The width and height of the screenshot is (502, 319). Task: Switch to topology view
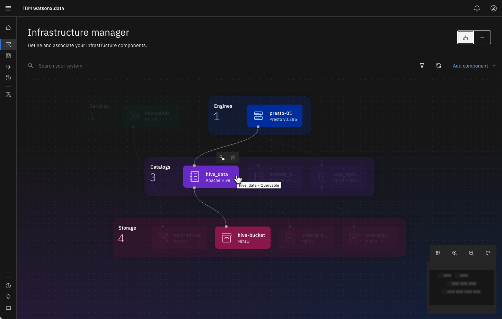[466, 37]
